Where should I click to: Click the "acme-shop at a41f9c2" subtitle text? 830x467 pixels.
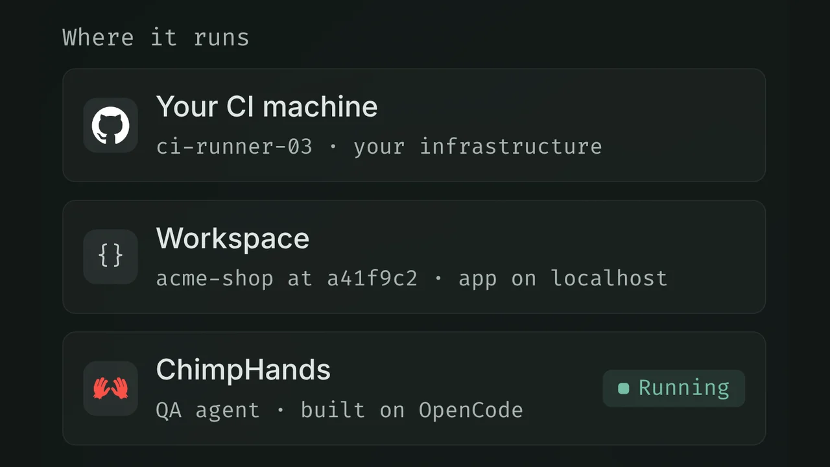click(287, 278)
